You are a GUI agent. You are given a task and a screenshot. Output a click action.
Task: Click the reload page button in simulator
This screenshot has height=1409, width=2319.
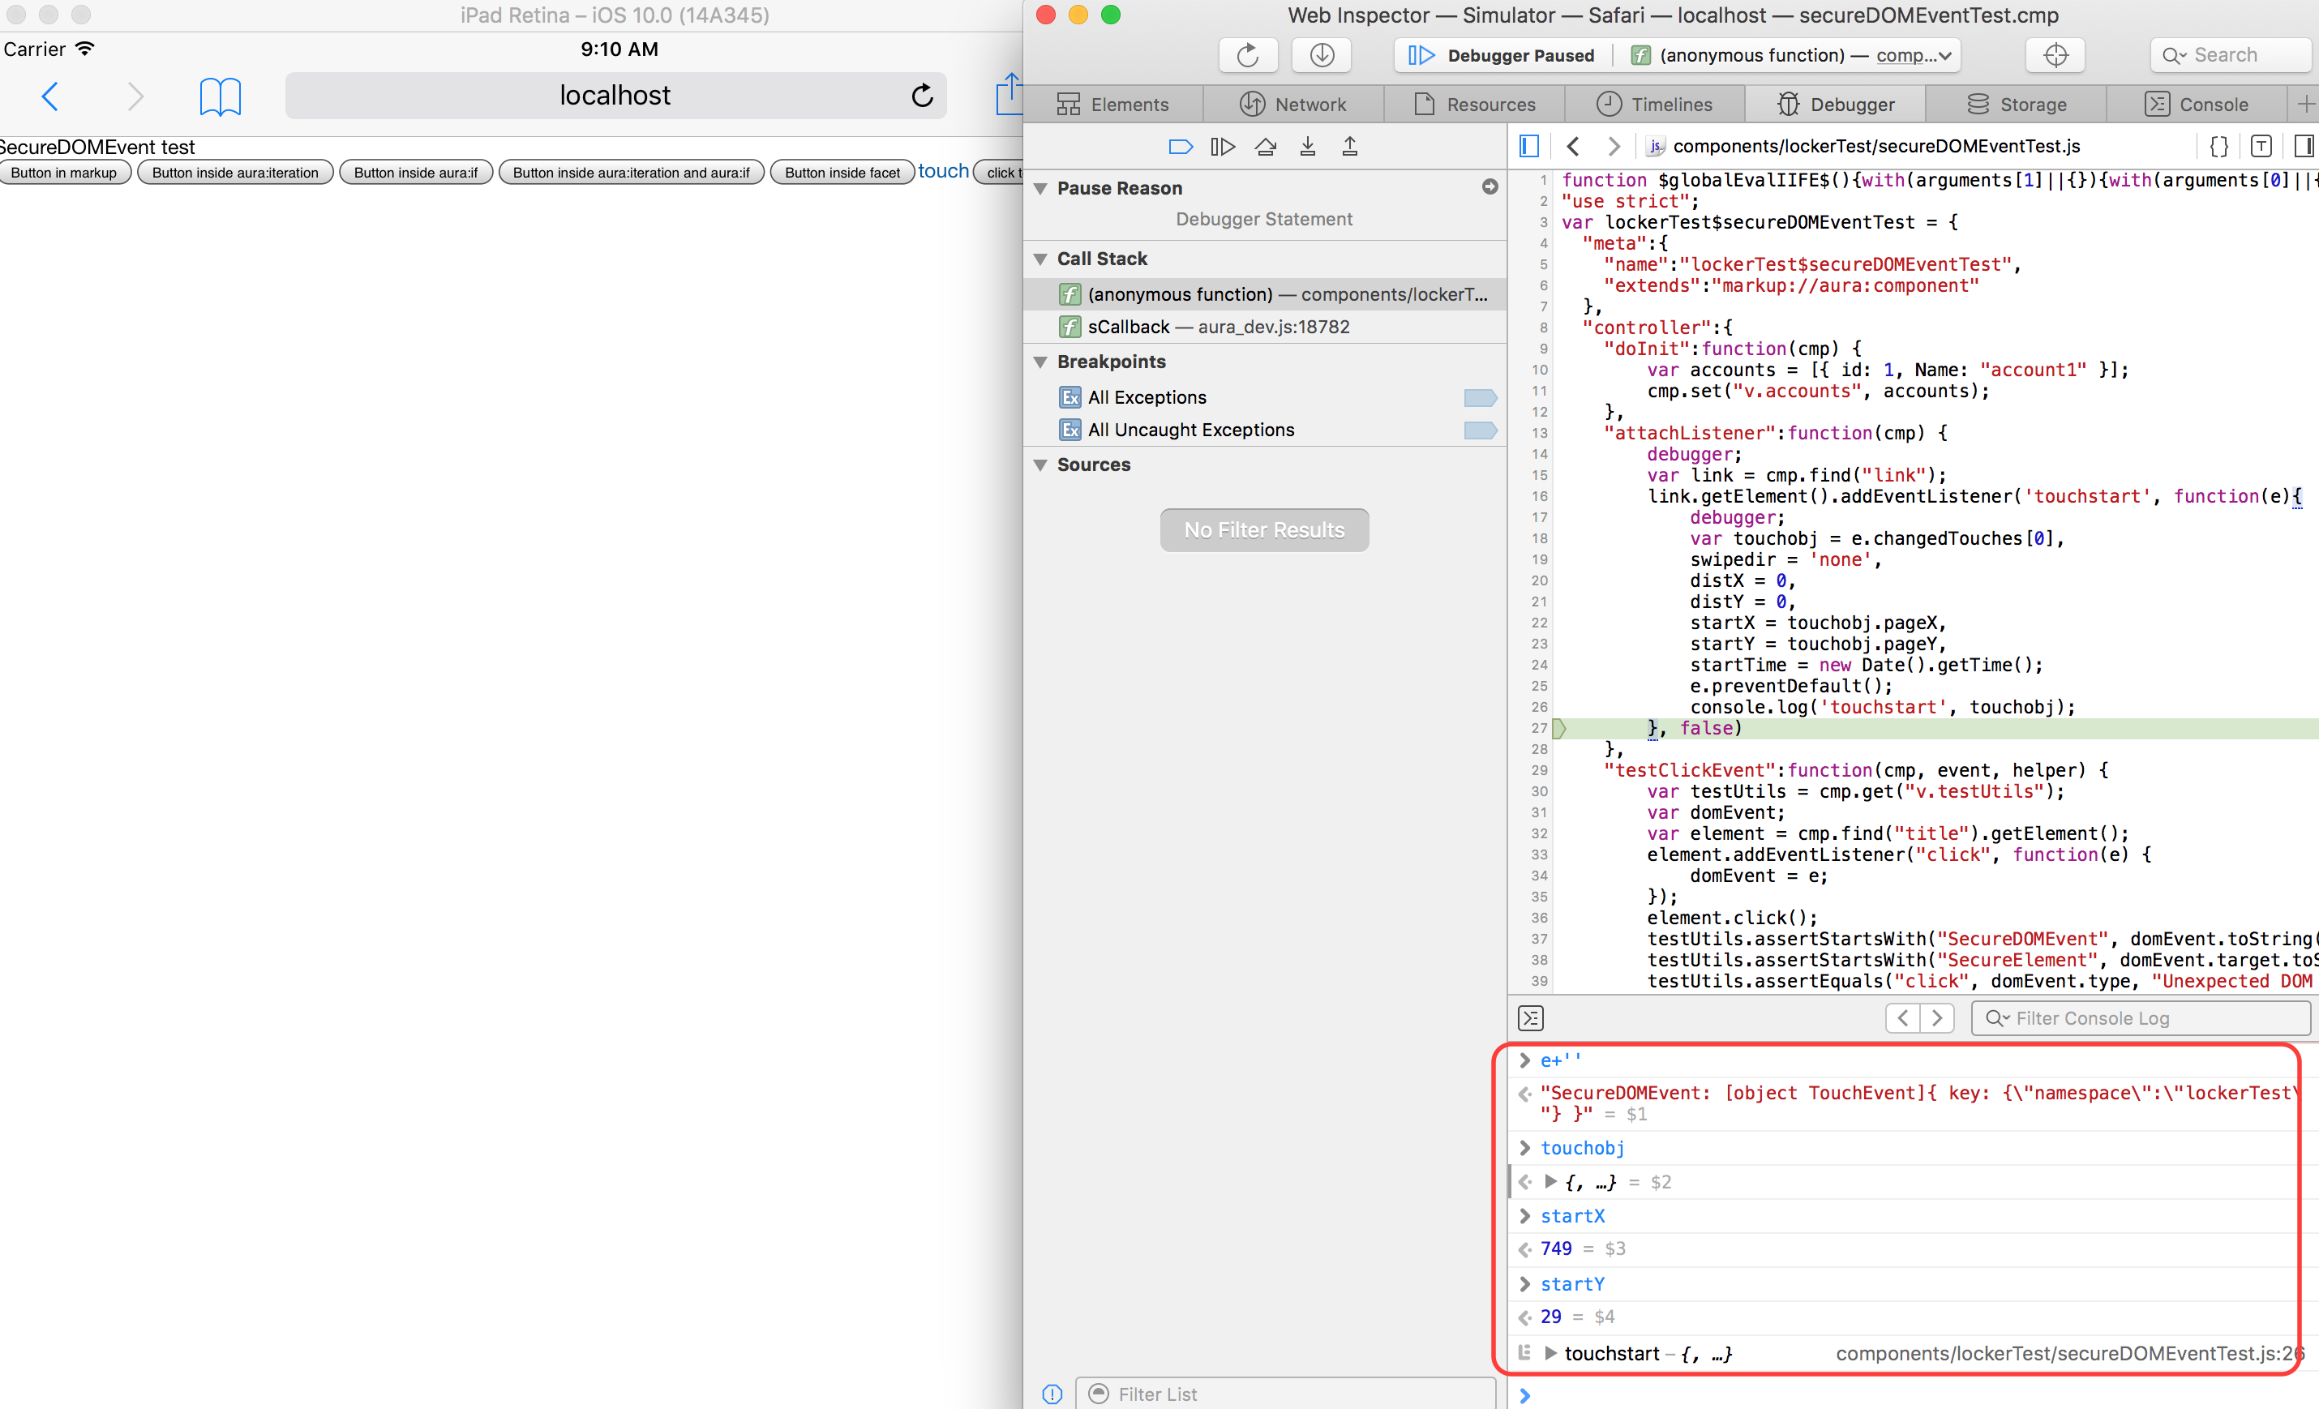923,94
